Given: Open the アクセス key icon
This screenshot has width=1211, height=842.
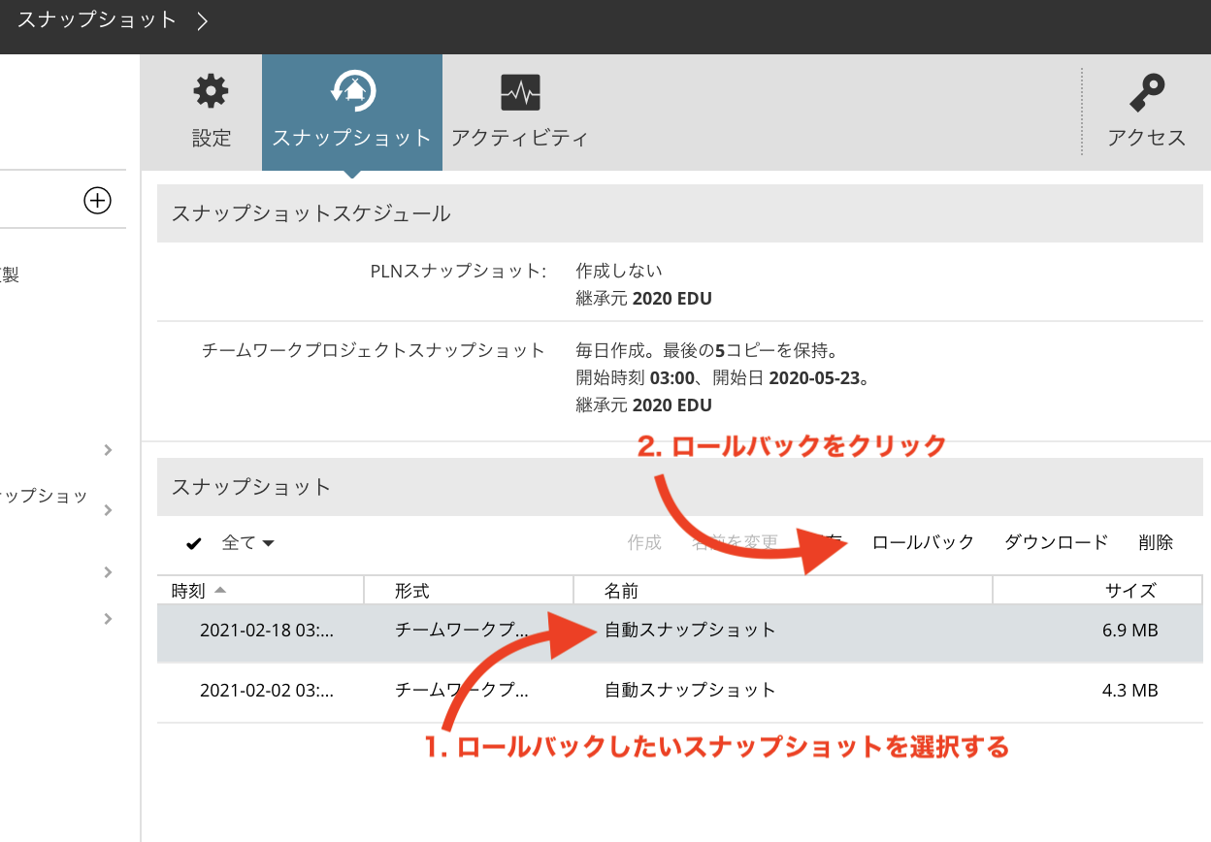Looking at the screenshot, I should pyautogui.click(x=1147, y=93).
